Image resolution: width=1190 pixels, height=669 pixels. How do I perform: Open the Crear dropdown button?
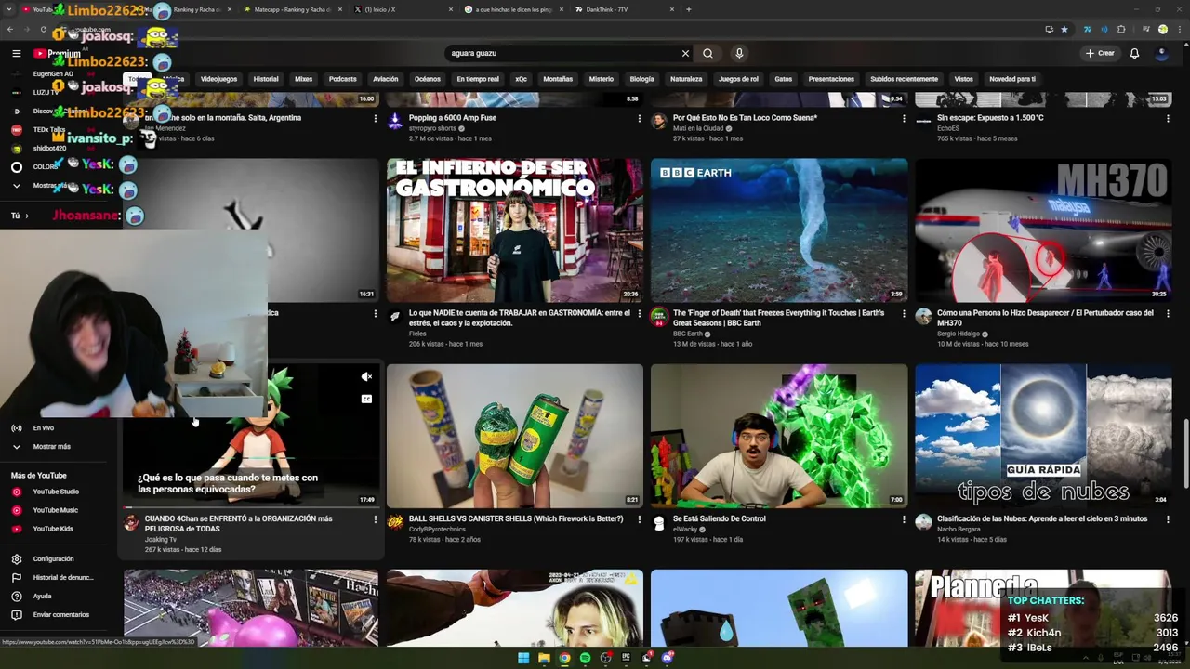pyautogui.click(x=1100, y=53)
